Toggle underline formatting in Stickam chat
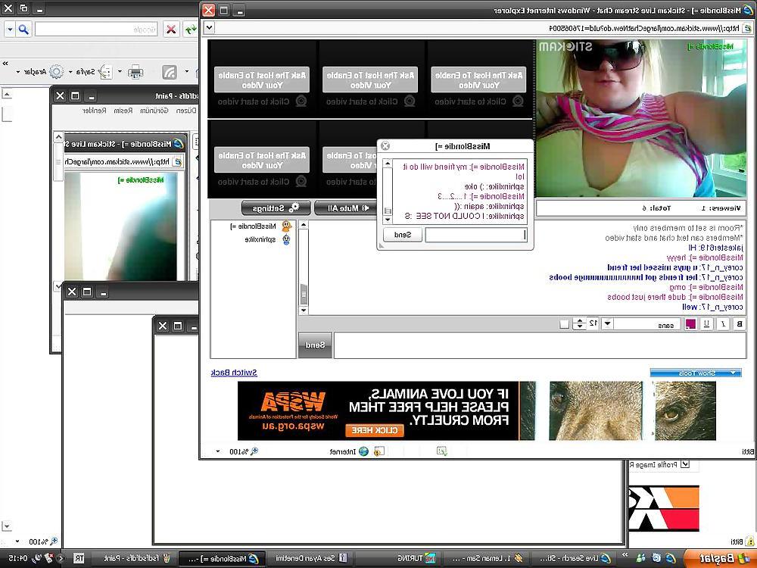Image resolution: width=757 pixels, height=568 pixels. [x=707, y=323]
